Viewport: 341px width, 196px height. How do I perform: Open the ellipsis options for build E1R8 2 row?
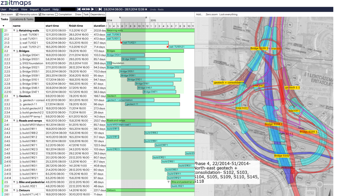click(91, 133)
